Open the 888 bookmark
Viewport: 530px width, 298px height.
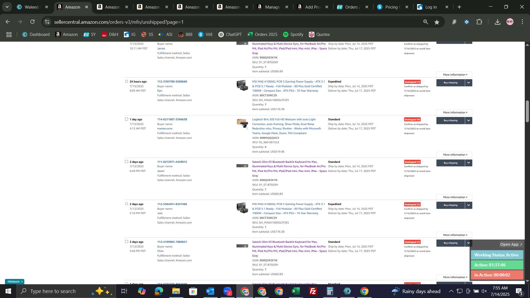[x=185, y=34]
